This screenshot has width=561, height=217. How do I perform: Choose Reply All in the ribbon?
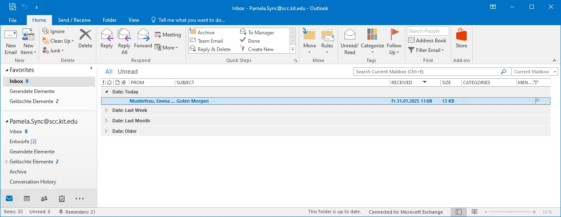[x=124, y=41]
